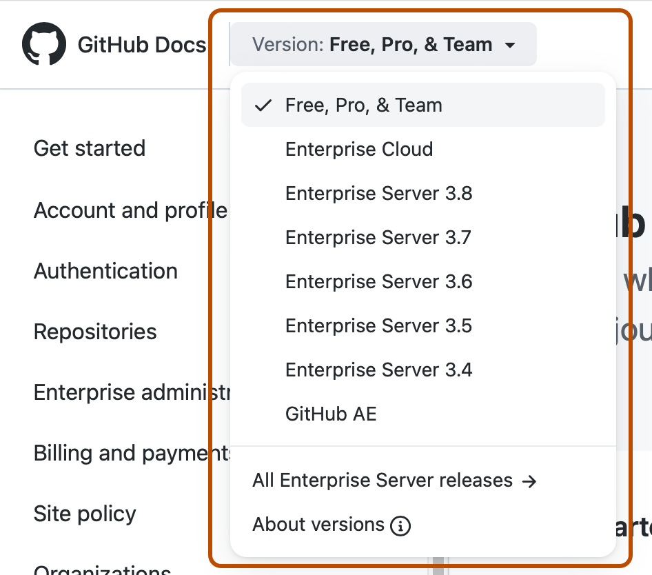Image resolution: width=652 pixels, height=575 pixels.
Task: Open About versions info link
Action: coord(332,525)
